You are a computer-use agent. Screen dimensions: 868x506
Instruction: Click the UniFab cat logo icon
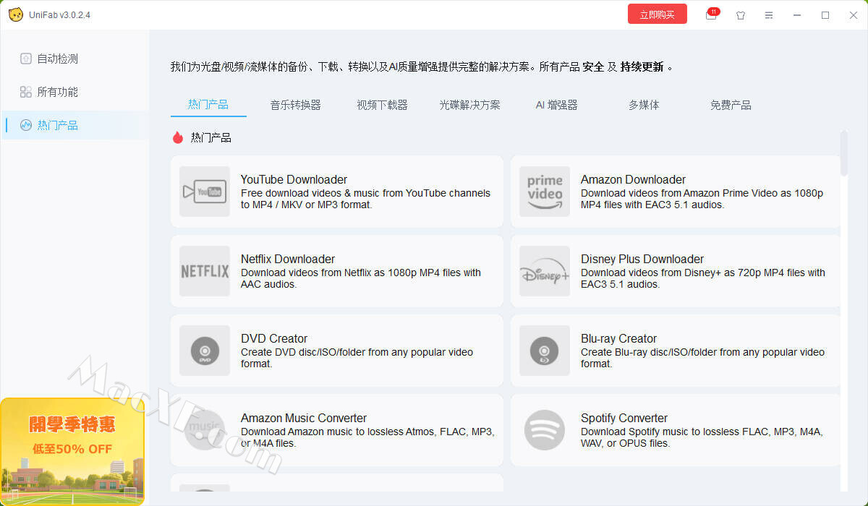click(x=15, y=14)
